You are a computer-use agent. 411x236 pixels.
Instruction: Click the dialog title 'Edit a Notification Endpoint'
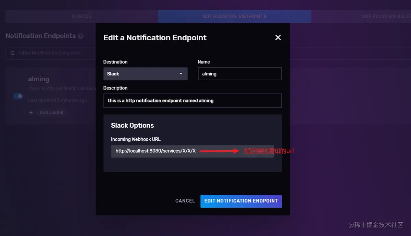[155, 38]
